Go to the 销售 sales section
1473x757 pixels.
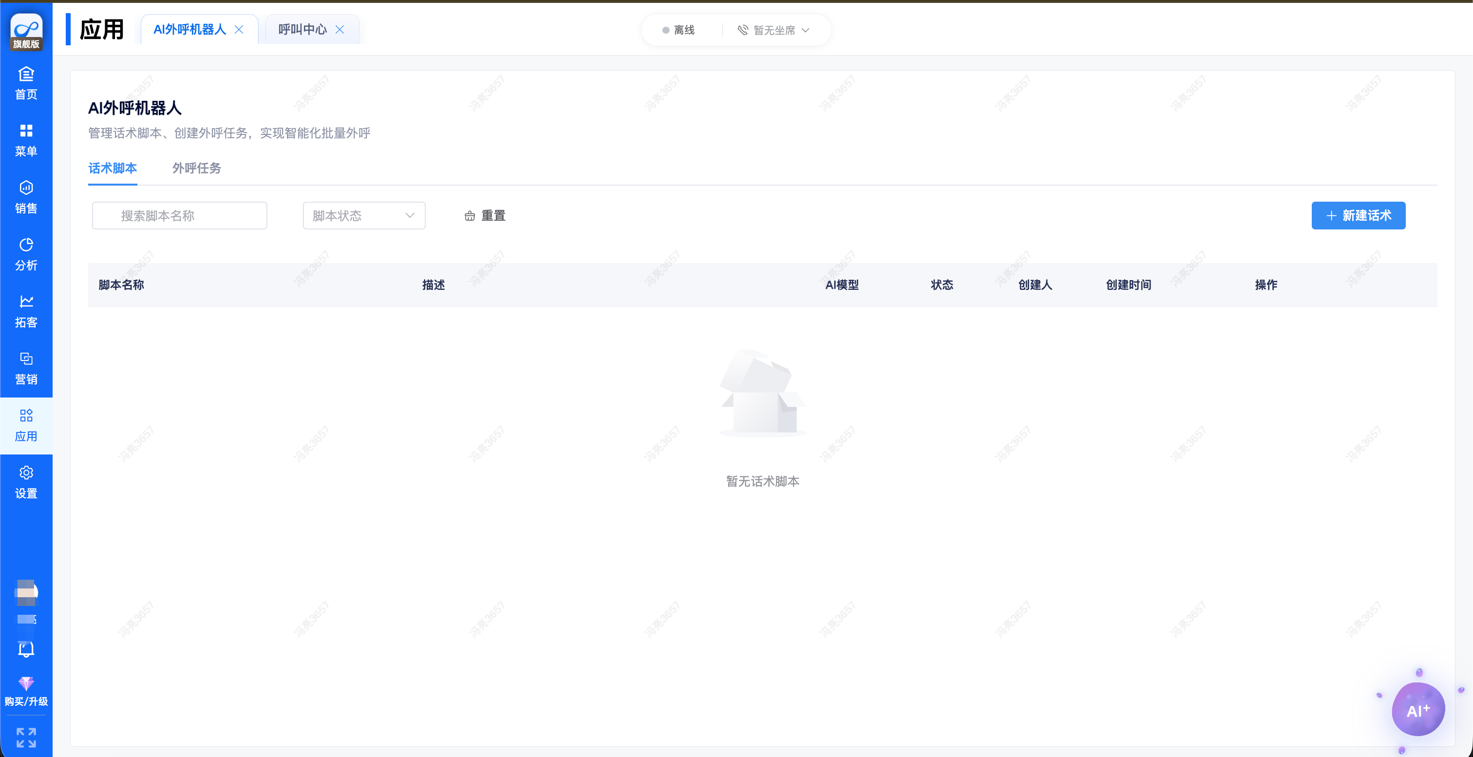26,197
